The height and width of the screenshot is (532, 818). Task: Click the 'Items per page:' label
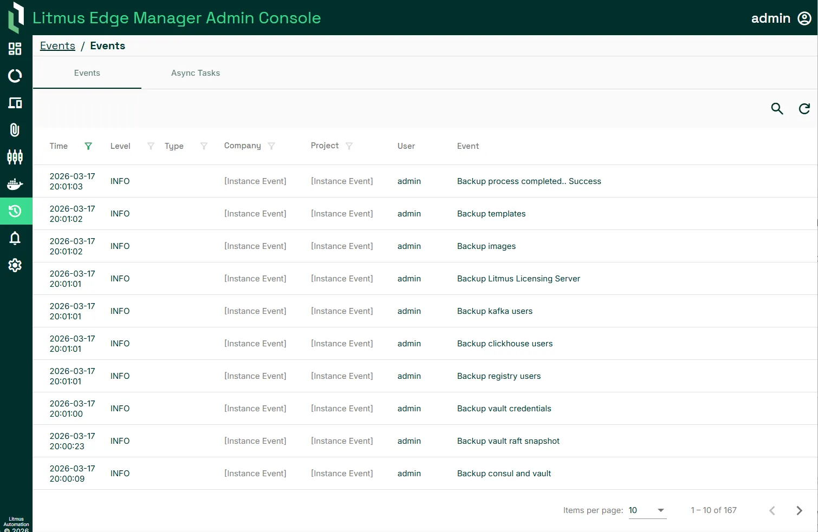point(593,510)
